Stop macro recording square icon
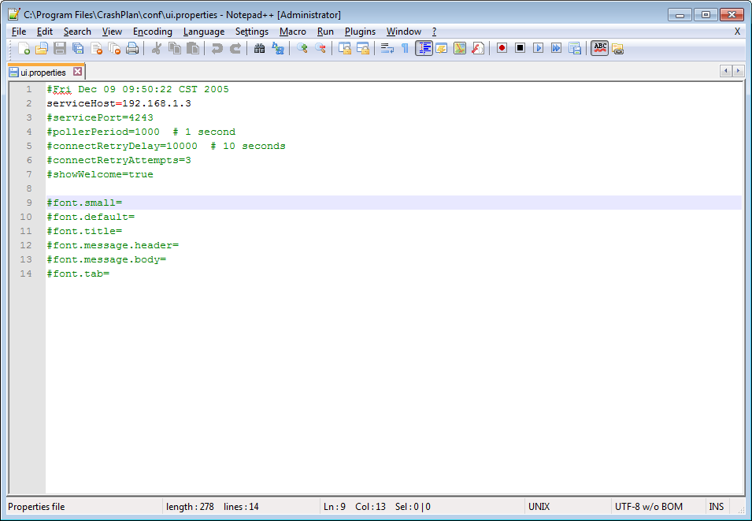The width and height of the screenshot is (752, 521). coord(520,48)
